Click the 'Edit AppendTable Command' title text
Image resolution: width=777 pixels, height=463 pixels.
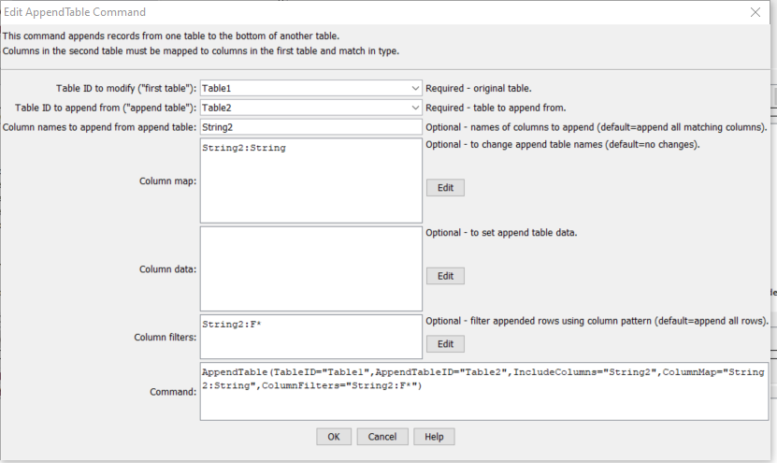pos(74,12)
